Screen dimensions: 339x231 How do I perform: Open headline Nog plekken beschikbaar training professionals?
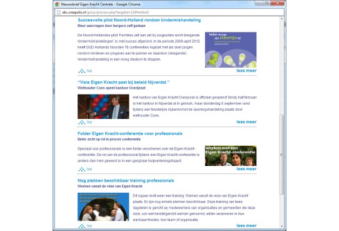click(x=126, y=180)
